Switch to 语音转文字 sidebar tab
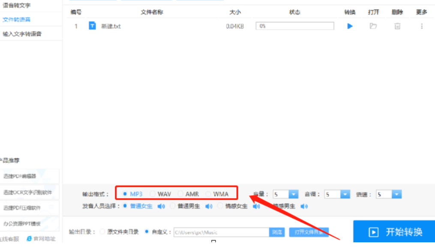 [x=17, y=5]
